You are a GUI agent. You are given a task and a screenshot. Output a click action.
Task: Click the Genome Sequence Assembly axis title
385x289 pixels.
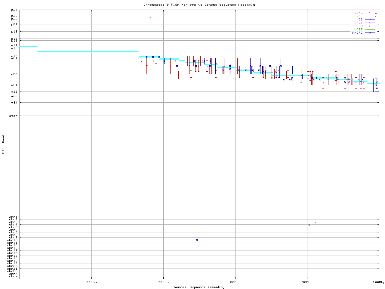pos(199,287)
